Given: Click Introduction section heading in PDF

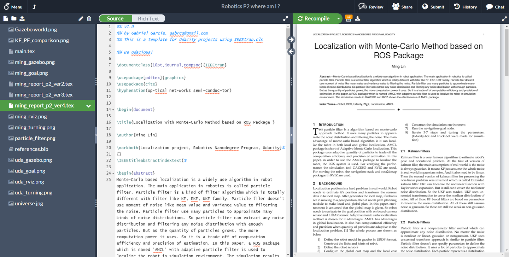Looking at the screenshot, I should [x=328, y=124].
